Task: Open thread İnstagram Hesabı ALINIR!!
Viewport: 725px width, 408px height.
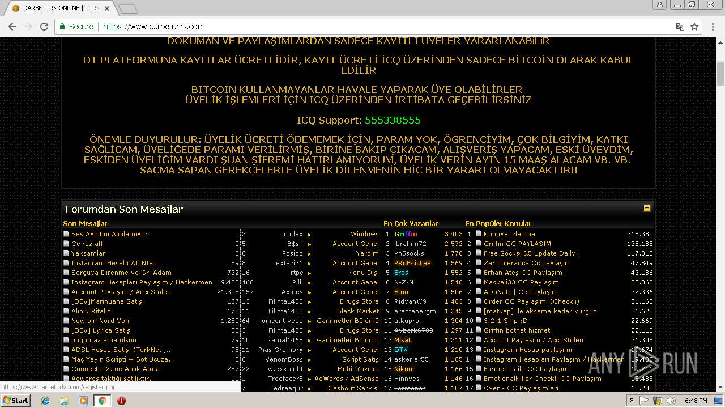Action: pyautogui.click(x=114, y=263)
